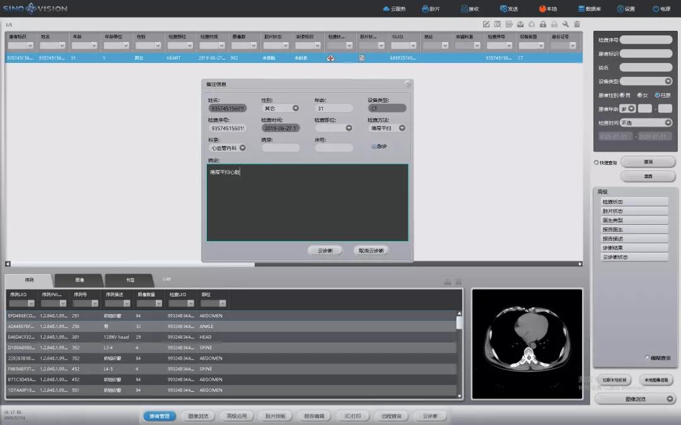Open 科室 department dropdown
Image resolution: width=681 pixels, height=425 pixels.
242,148
